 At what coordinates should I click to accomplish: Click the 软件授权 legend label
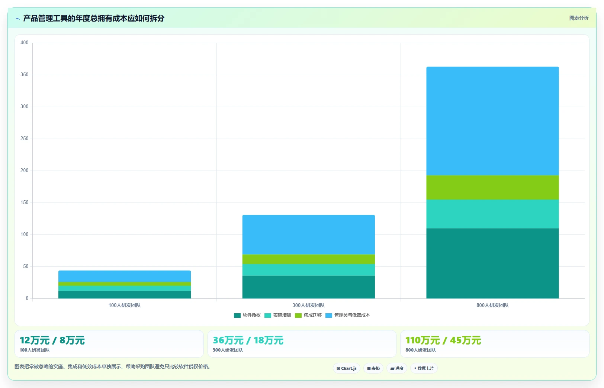[252, 315]
